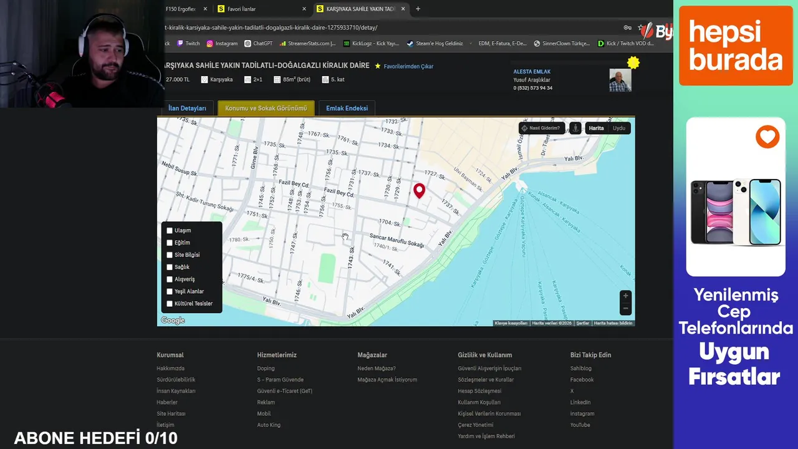The image size is (798, 449).
Task: Open Kullanım Koşulları footer link
Action: (479, 402)
